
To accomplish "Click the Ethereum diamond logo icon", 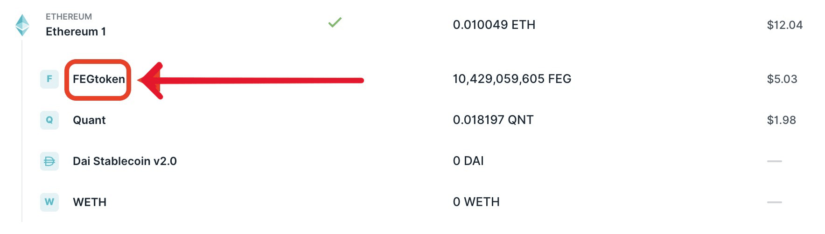I will [22, 25].
